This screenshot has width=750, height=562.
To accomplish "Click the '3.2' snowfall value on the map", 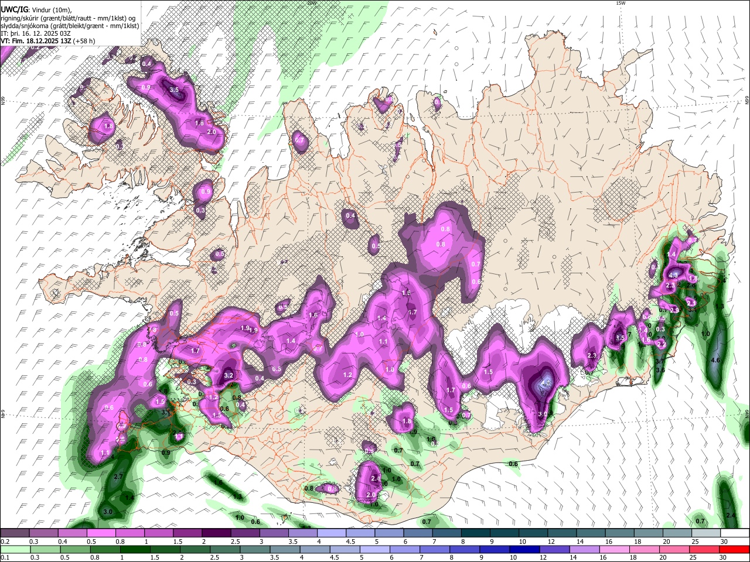I will [229, 376].
